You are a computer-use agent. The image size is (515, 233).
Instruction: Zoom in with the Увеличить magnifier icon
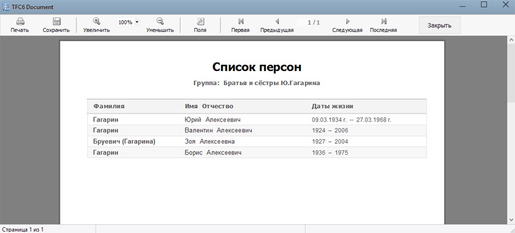(96, 21)
